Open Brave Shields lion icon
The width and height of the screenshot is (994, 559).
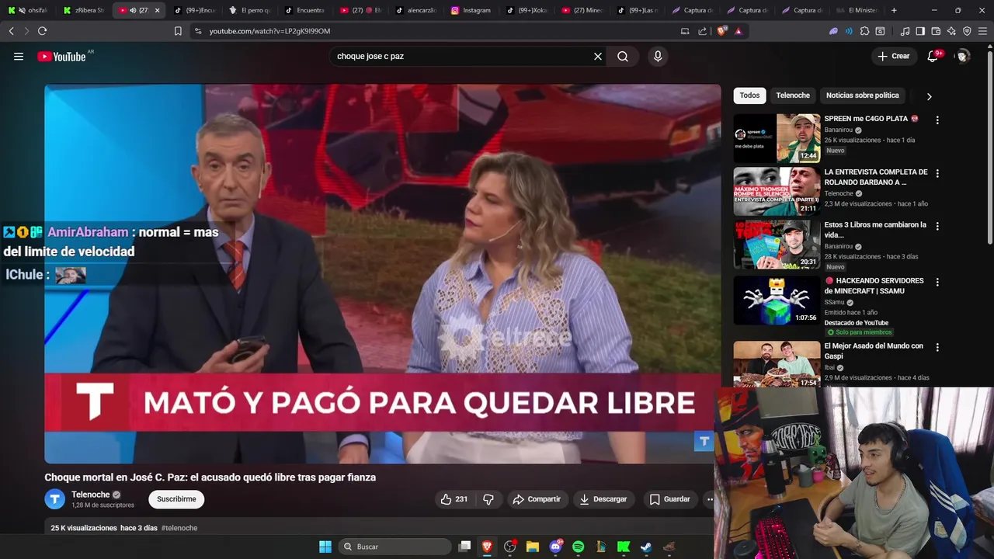(x=722, y=31)
